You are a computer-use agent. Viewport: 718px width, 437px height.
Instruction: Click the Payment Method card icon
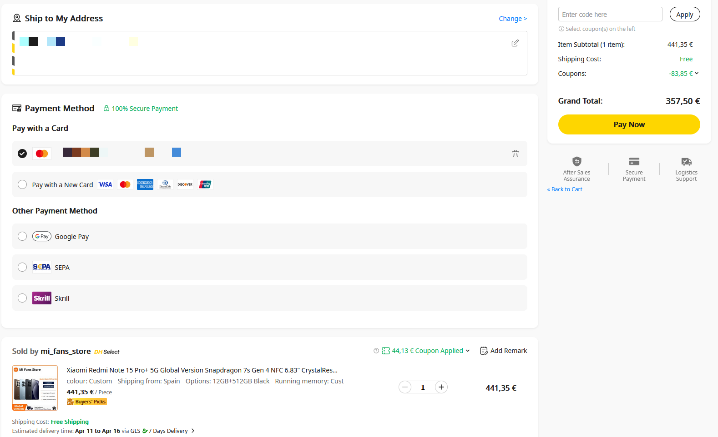(17, 108)
